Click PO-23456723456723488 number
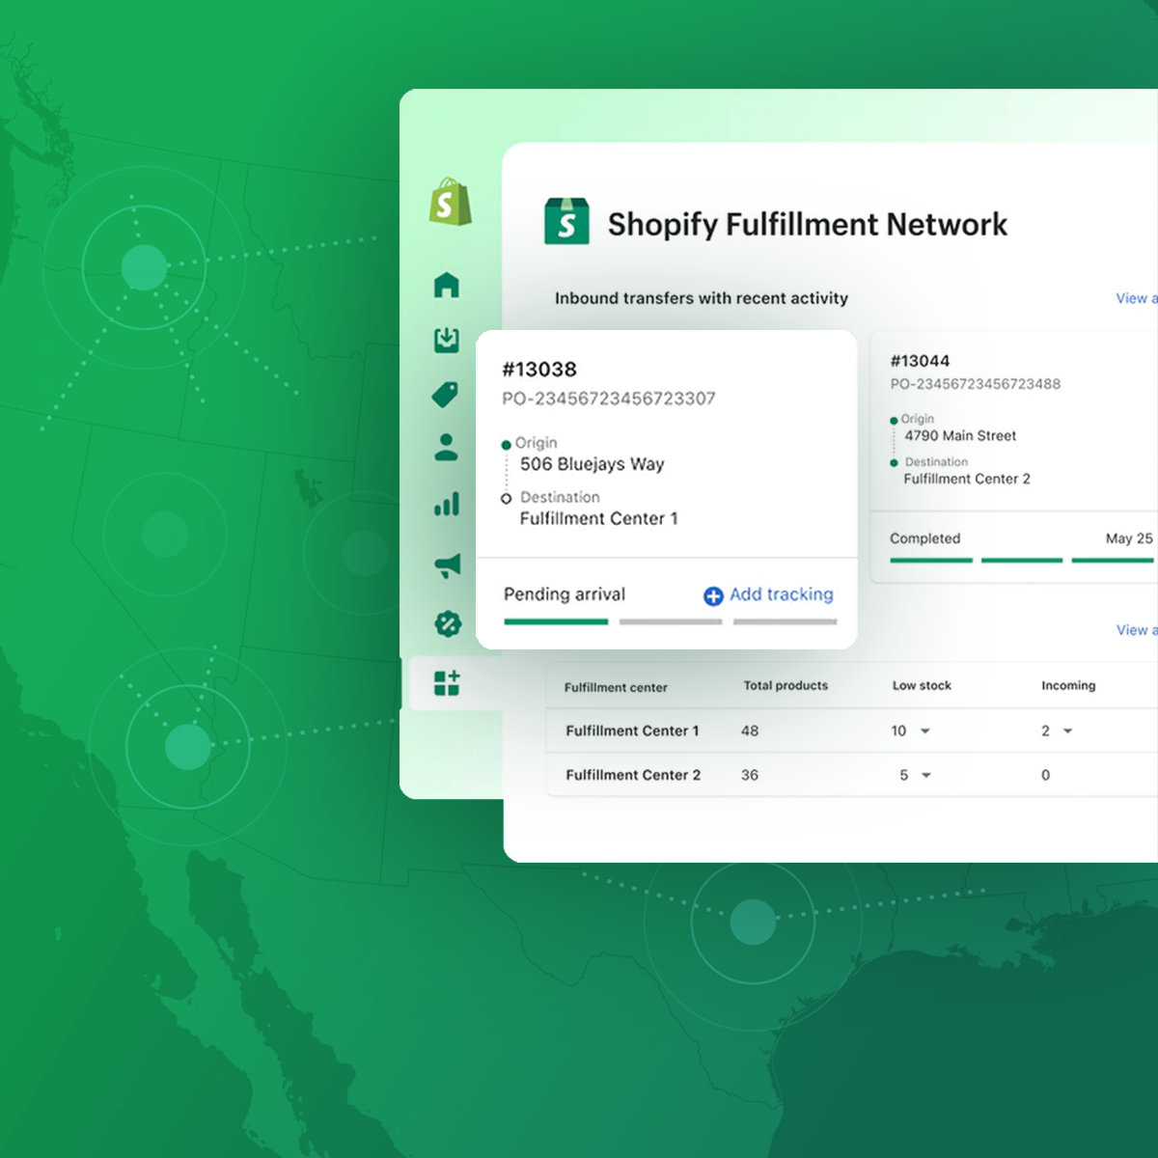 point(975,384)
